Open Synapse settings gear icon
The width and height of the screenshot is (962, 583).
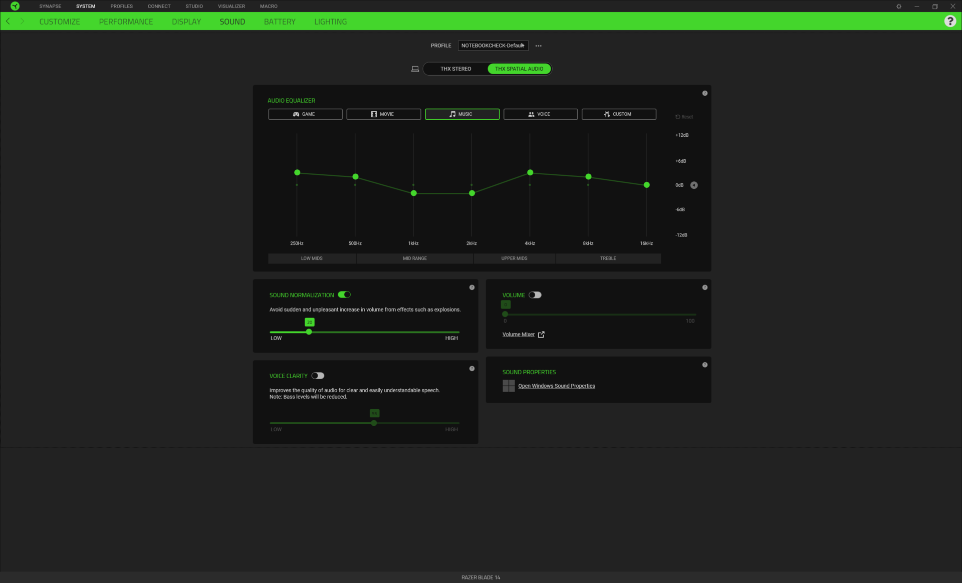899,7
